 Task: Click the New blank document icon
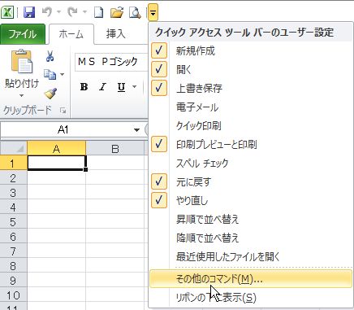(98, 12)
